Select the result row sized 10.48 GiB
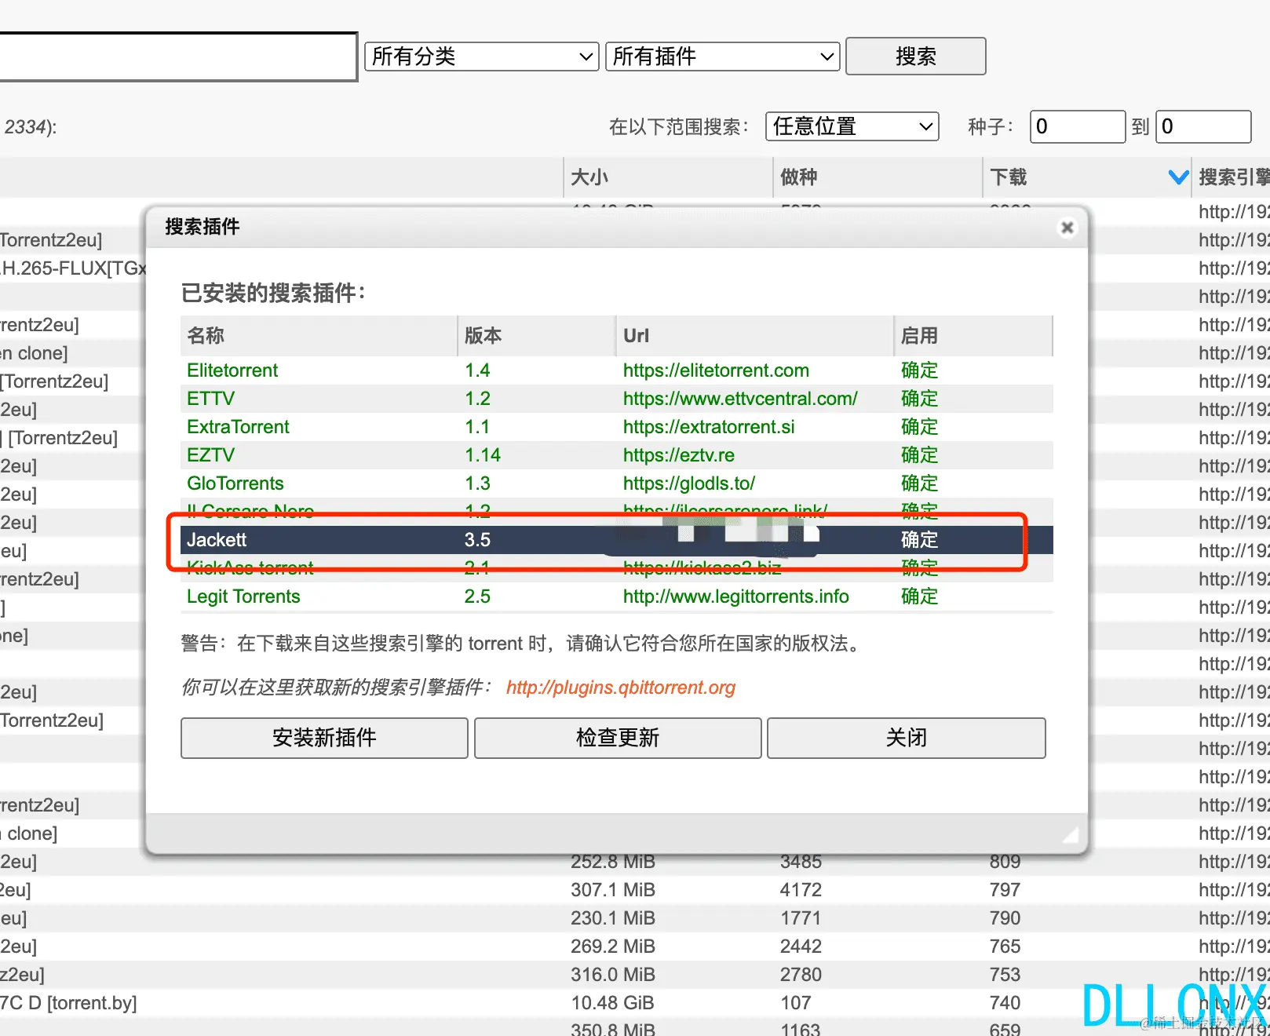This screenshot has width=1270, height=1036. (635, 1003)
